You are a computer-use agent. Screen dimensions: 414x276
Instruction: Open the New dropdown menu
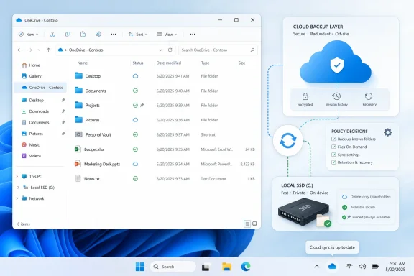tap(28, 34)
